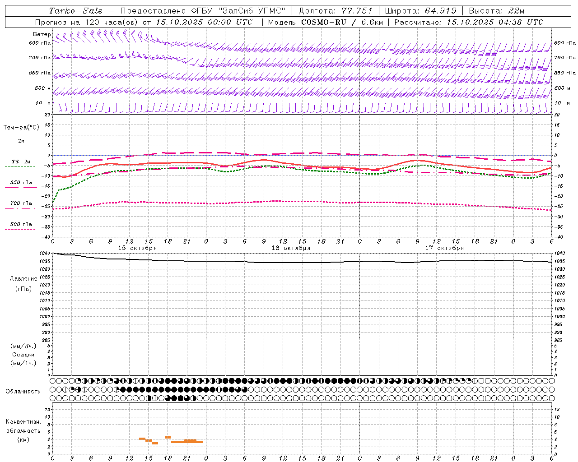The width and height of the screenshot is (578, 462).
Task: Select the (мм/1ч.) precipitation unit label
Action: click(x=23, y=363)
